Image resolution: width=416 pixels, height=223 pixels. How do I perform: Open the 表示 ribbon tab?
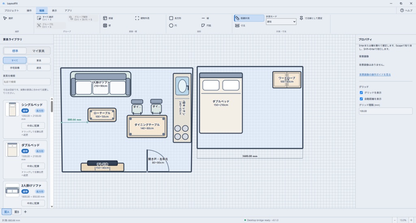pos(54,11)
